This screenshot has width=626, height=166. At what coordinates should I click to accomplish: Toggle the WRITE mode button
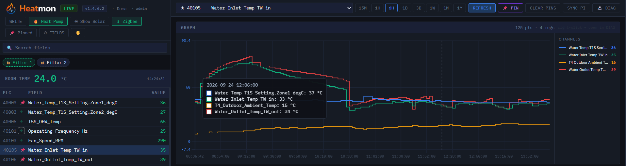point(16,22)
